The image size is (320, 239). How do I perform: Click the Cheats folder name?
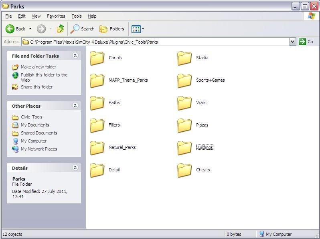pos(203,170)
